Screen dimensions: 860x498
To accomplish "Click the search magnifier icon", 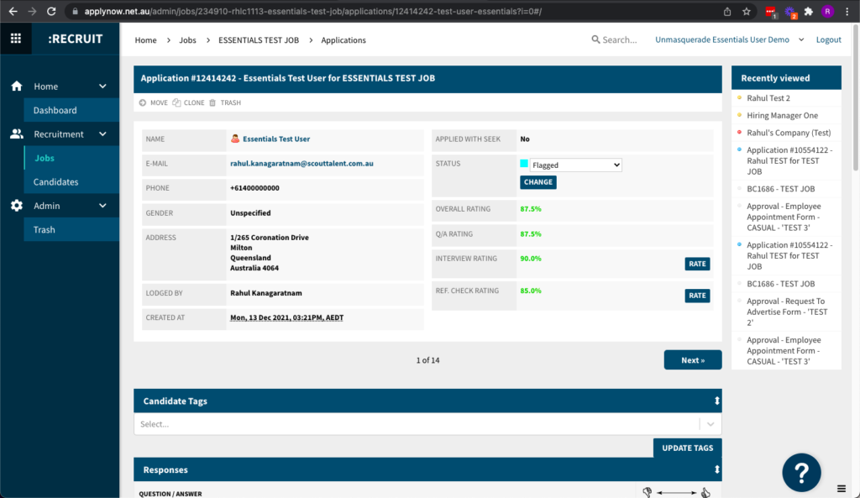I will (x=595, y=39).
